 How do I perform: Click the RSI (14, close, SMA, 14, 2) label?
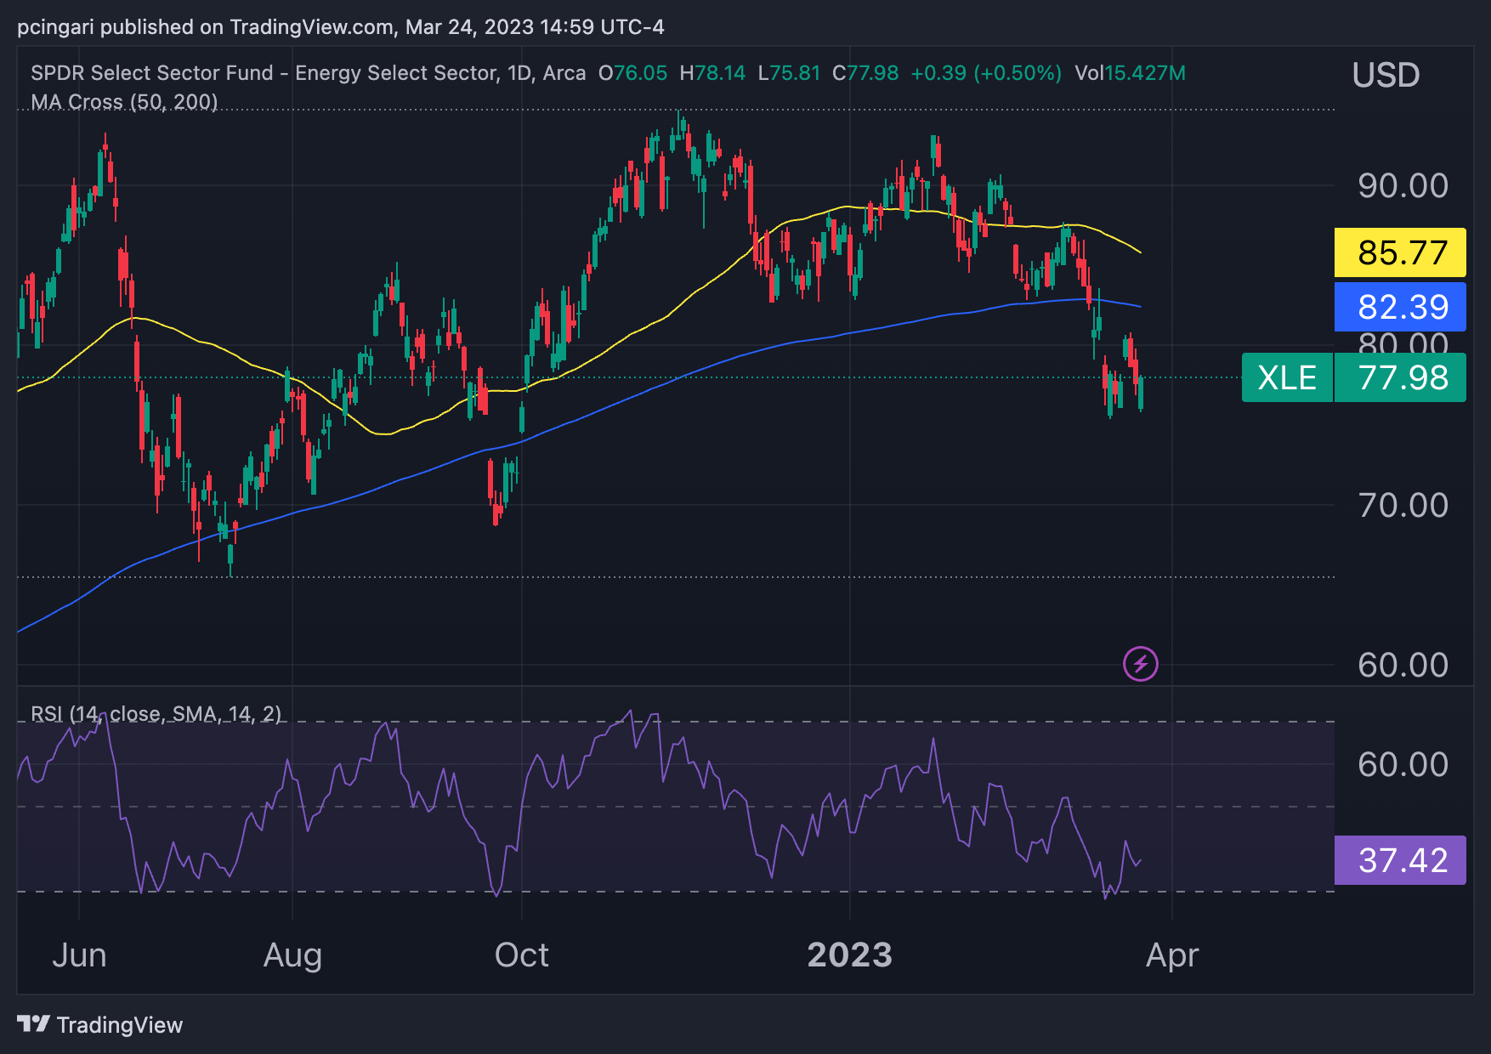tap(156, 713)
